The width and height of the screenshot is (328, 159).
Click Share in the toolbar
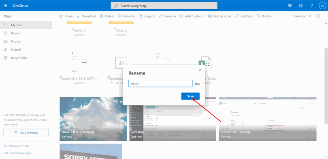point(66,16)
